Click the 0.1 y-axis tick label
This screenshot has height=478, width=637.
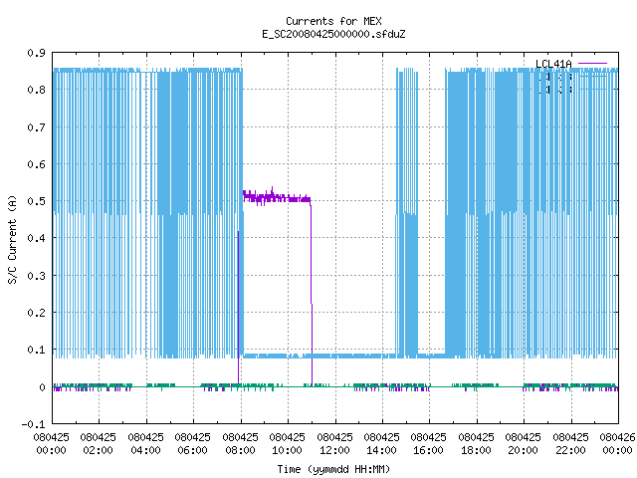pos(36,350)
